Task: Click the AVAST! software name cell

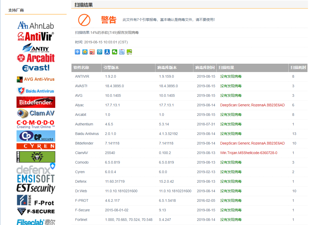Action: pyautogui.click(x=81, y=86)
